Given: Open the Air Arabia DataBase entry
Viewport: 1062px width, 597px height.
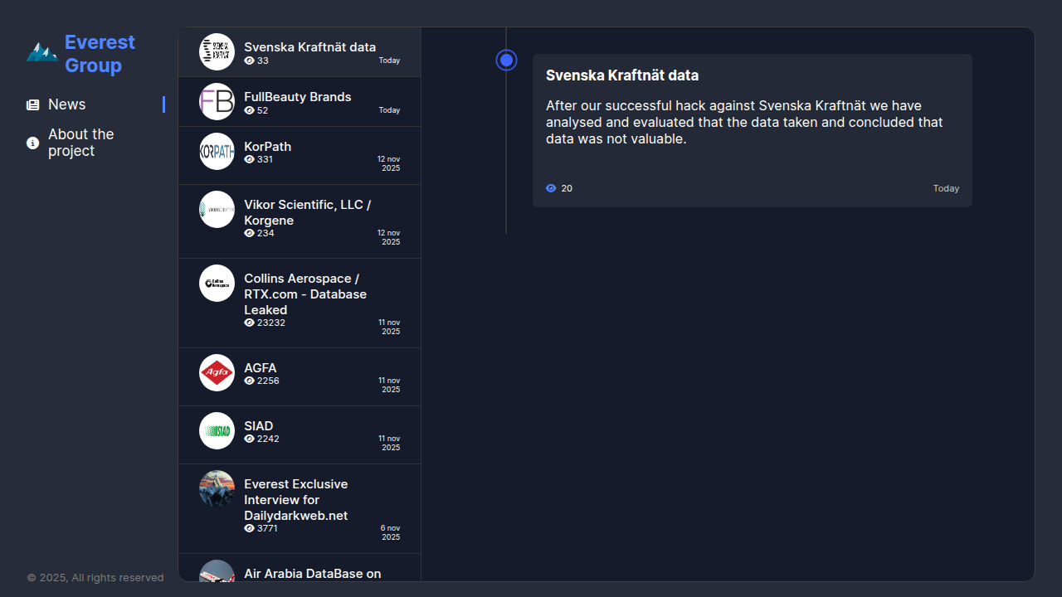Looking at the screenshot, I should [x=312, y=573].
